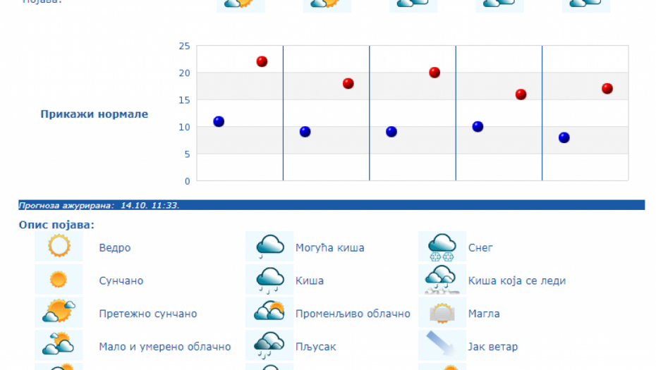
Task: Click the Мало и умерено облачно icon
Action: pos(59,345)
